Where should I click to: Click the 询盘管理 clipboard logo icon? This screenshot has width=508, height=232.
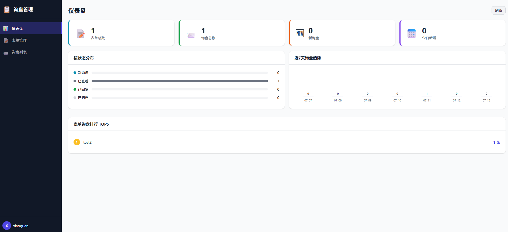pyautogui.click(x=7, y=9)
